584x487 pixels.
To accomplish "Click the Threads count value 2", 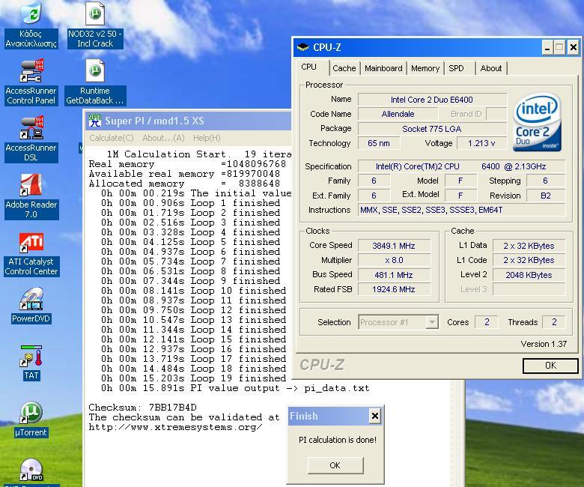I will click(554, 322).
